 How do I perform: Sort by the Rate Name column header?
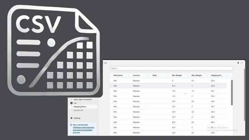[x=118, y=75]
